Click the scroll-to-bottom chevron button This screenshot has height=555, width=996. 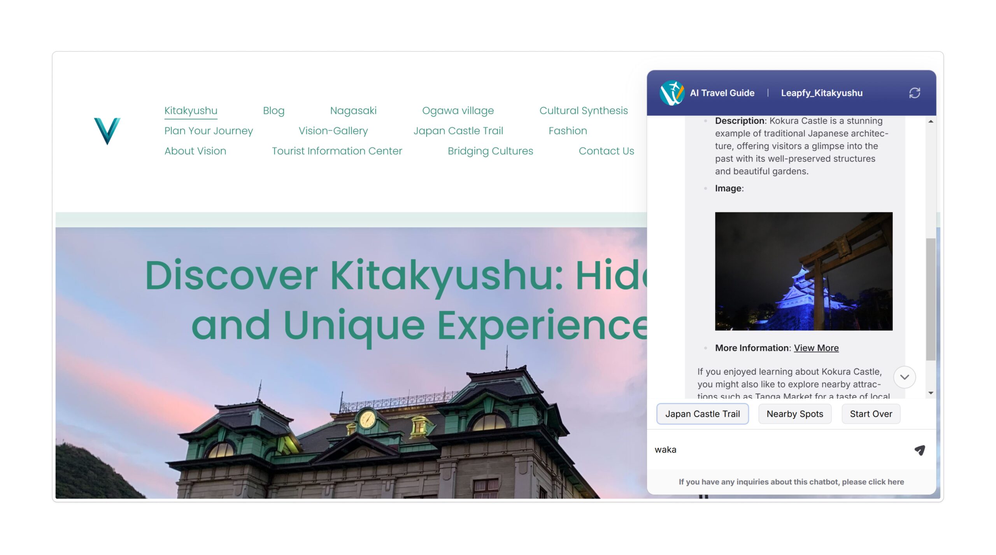pyautogui.click(x=904, y=377)
